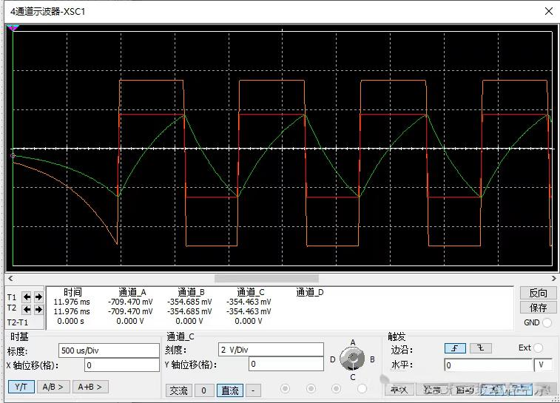Select fourth unfilled trigger source radio
Image resolution: width=560 pixels, height=403 pixels.
pos(362,388)
